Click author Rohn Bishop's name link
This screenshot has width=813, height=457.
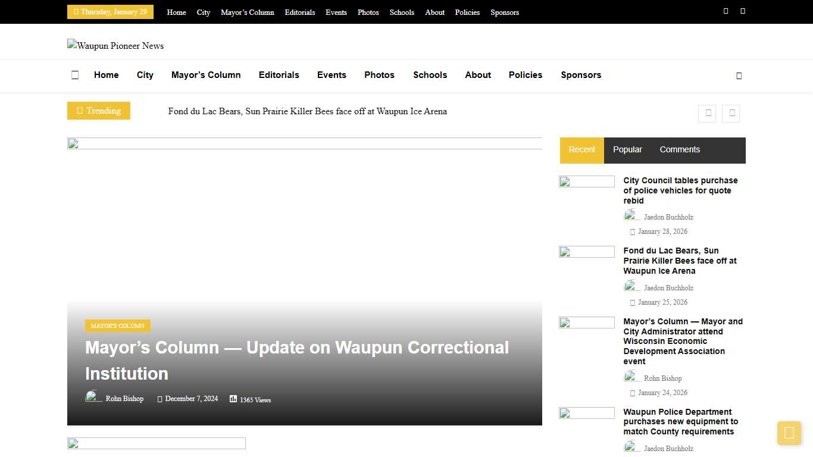tap(124, 399)
